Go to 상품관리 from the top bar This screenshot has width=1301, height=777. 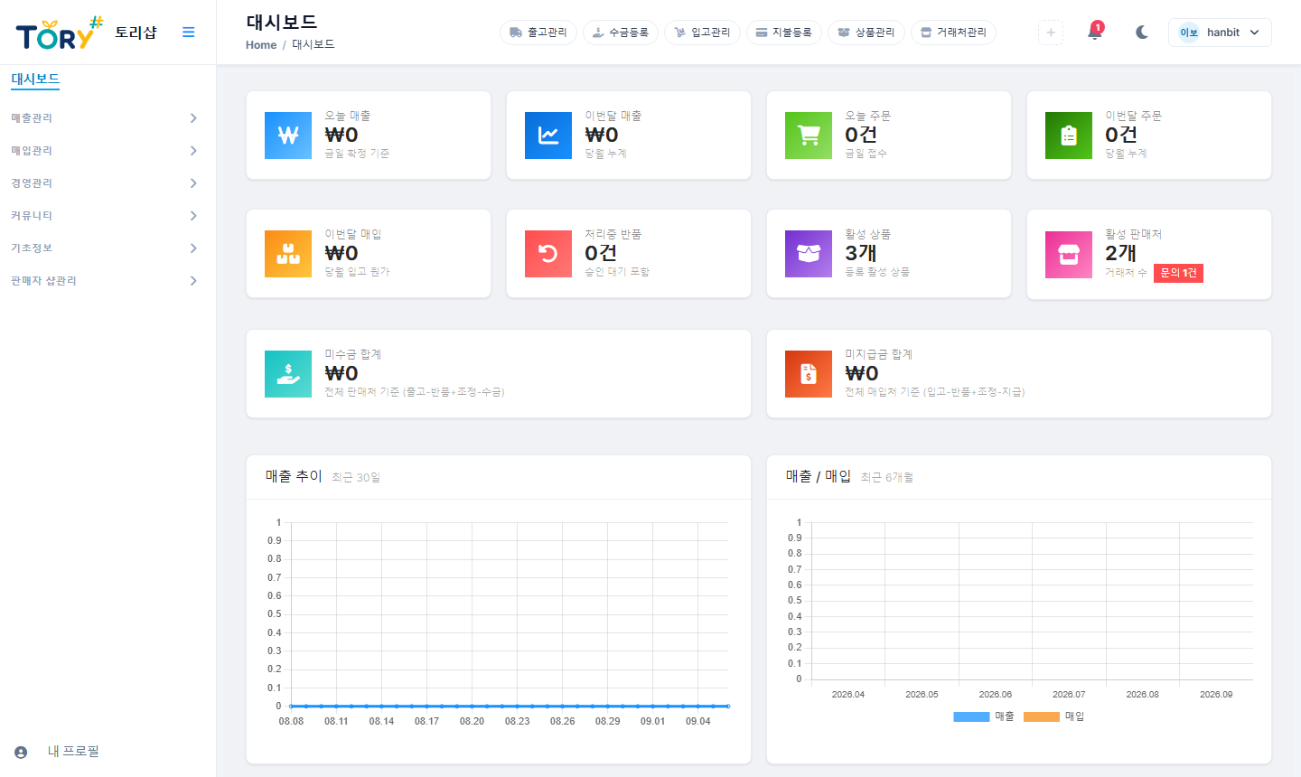coord(866,33)
